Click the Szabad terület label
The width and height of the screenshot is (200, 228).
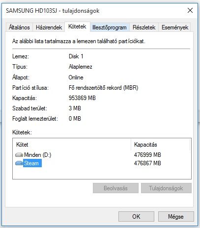[x=29, y=108]
